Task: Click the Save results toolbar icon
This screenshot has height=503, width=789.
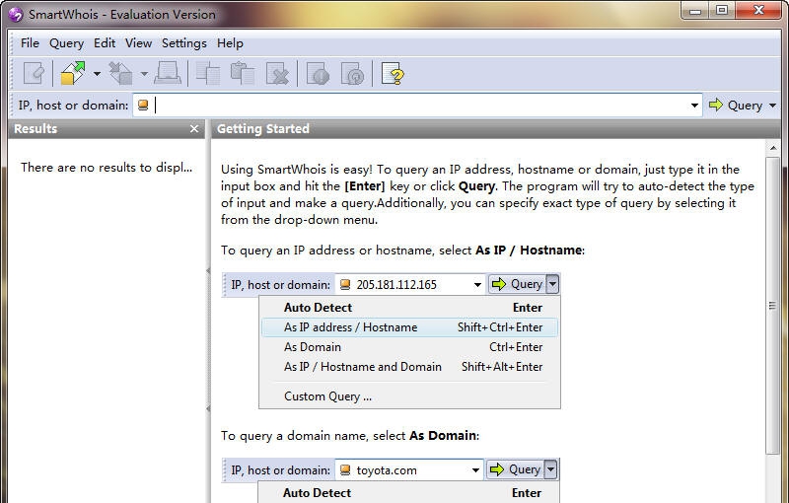Action: click(x=120, y=74)
